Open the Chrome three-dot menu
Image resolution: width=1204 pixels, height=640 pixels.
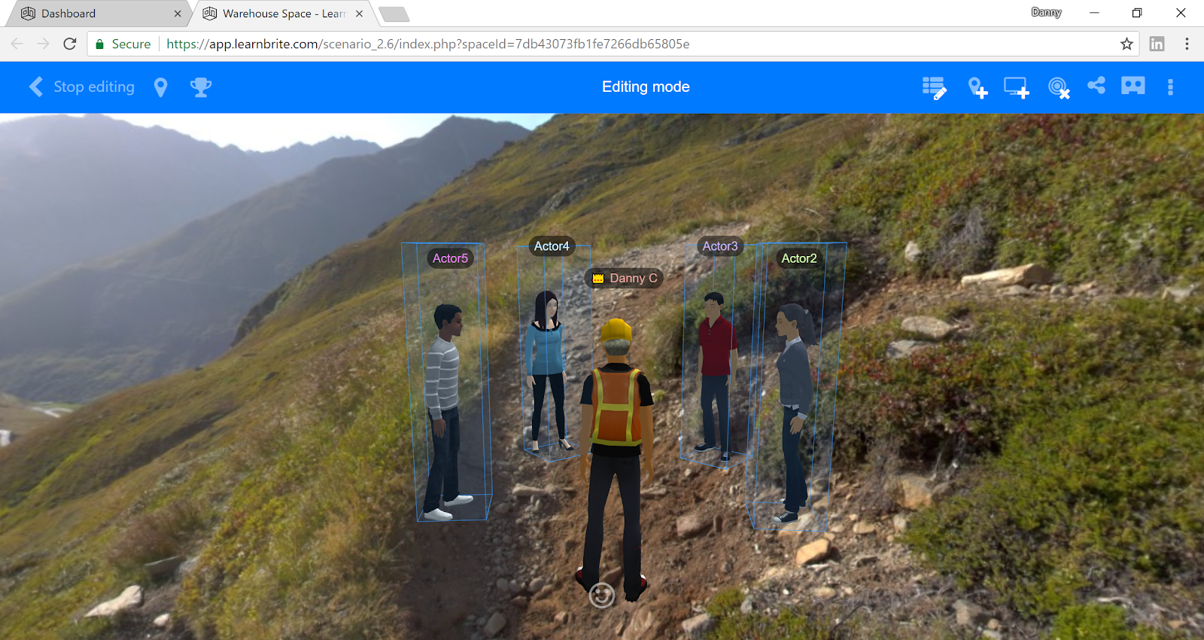click(x=1187, y=44)
